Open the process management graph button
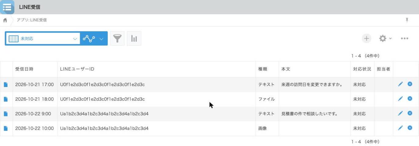 (x=89, y=39)
